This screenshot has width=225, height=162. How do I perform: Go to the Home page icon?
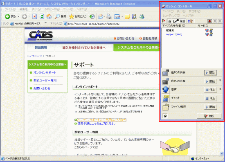[49, 17]
